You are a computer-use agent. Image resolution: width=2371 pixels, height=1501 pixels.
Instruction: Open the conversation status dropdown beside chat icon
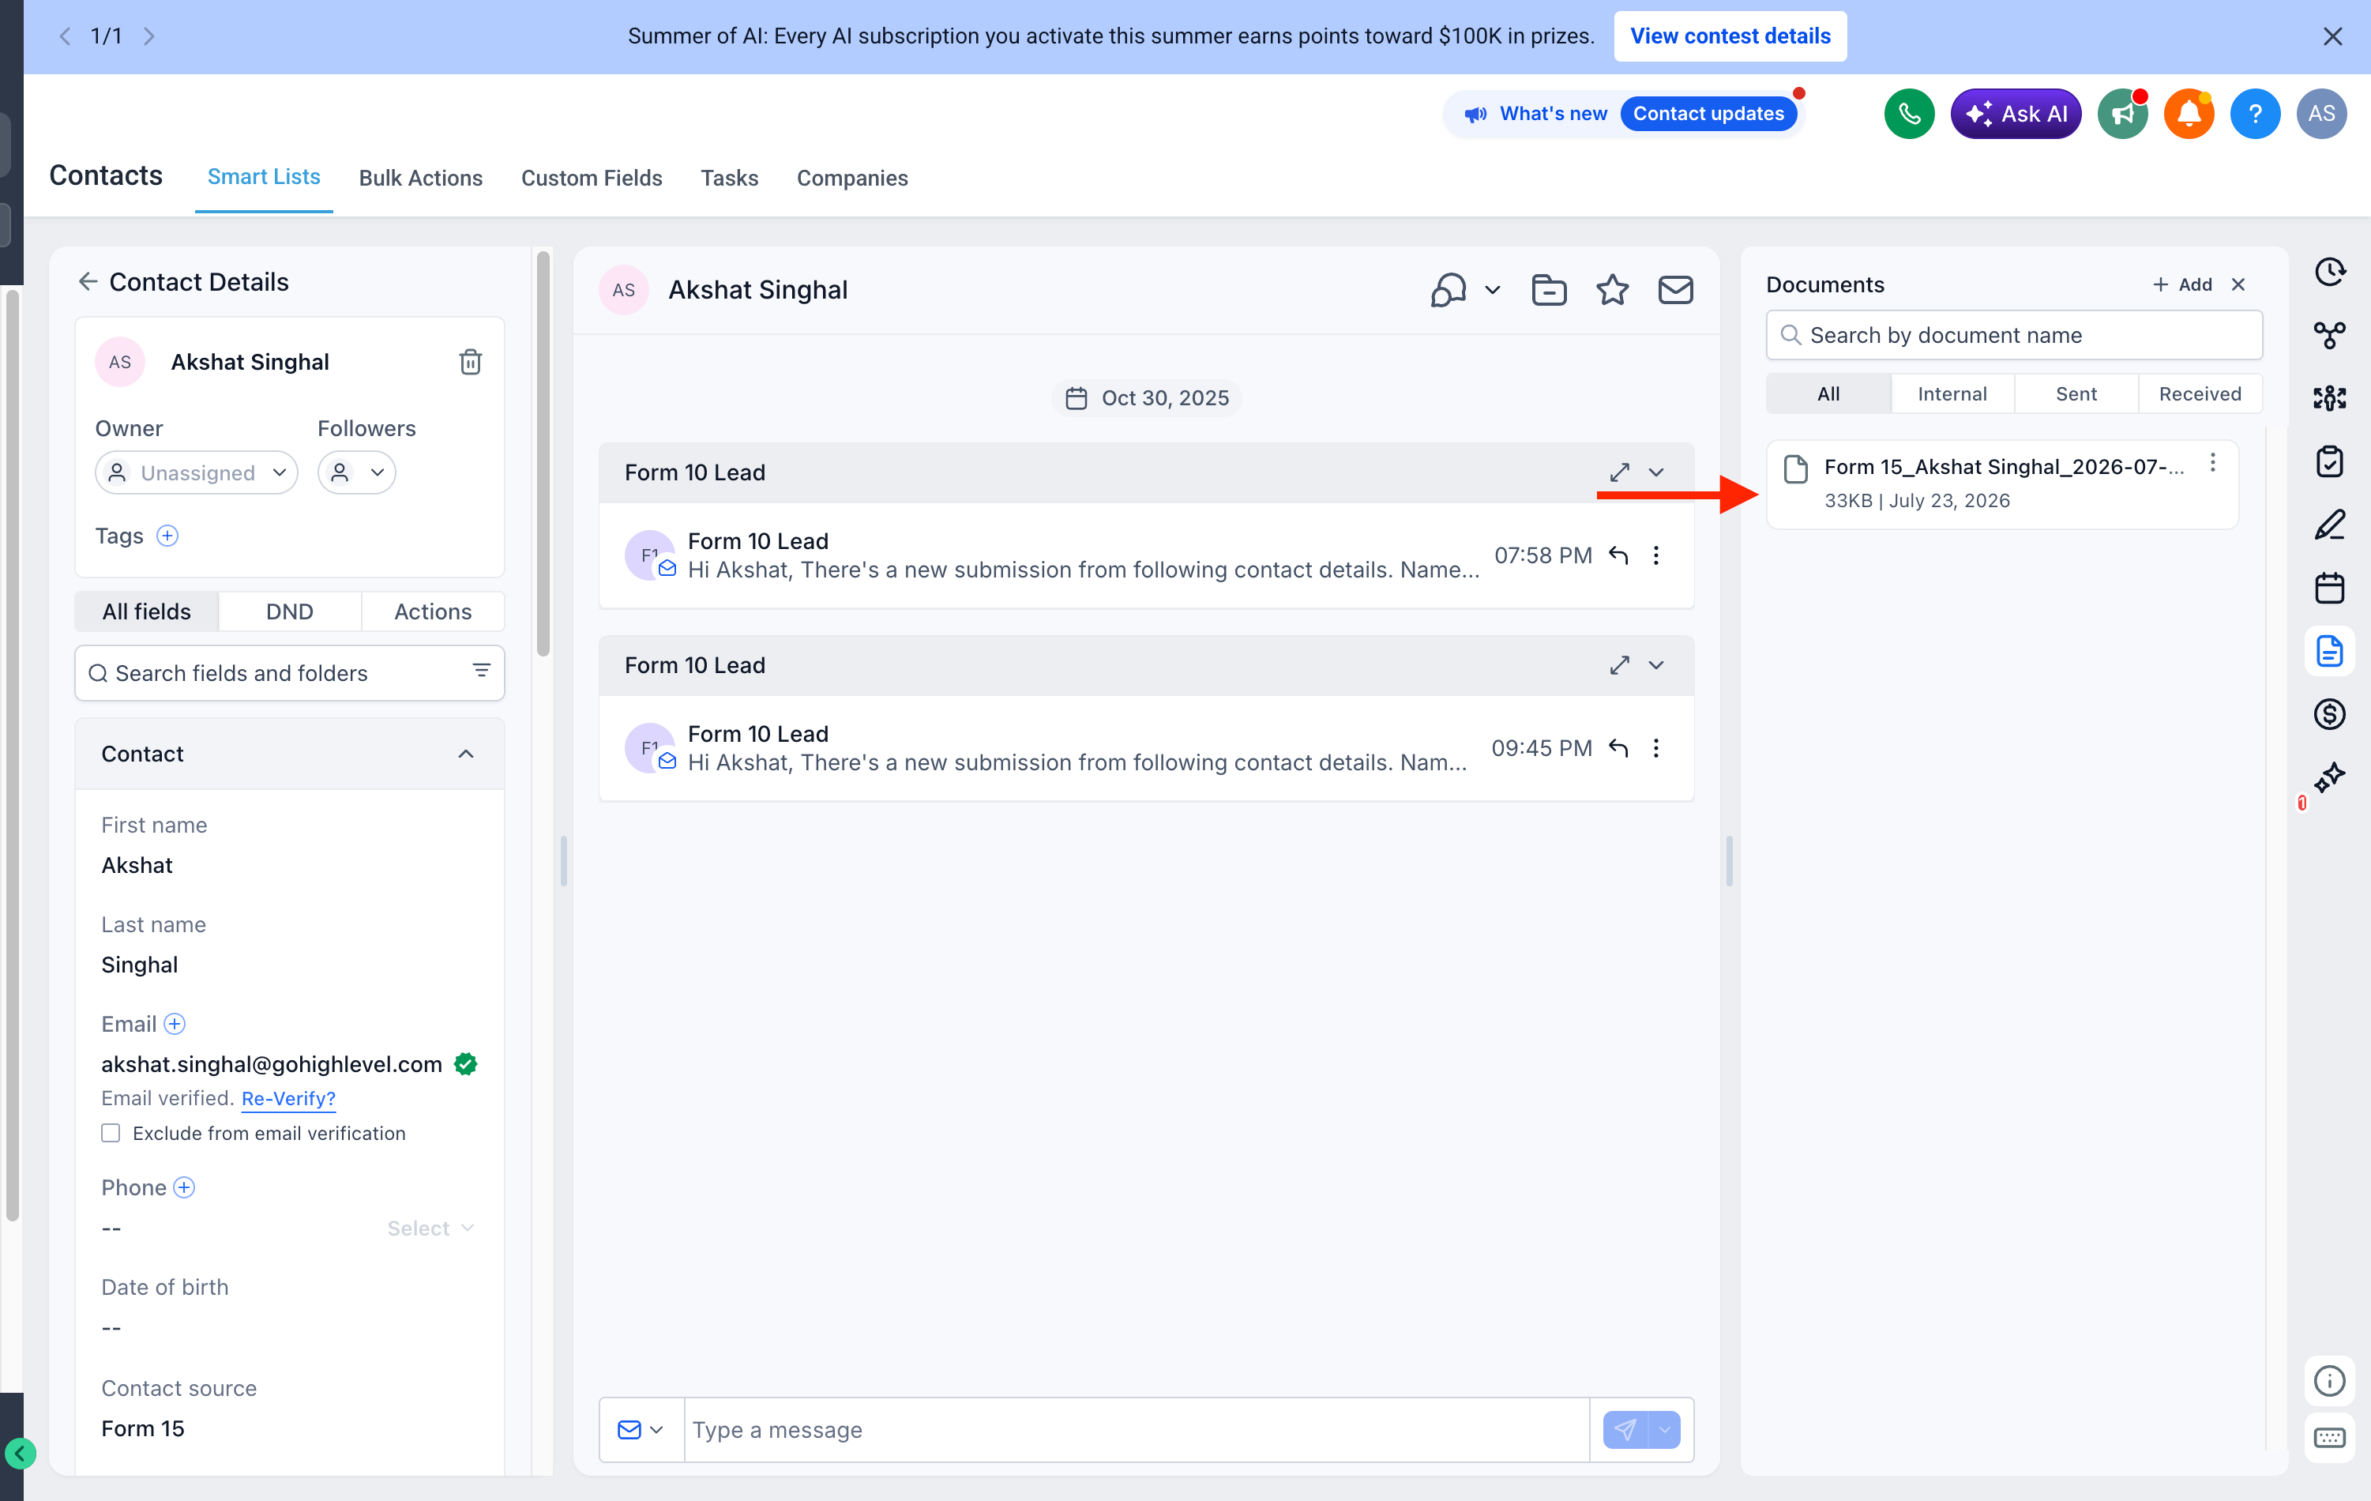click(1493, 290)
